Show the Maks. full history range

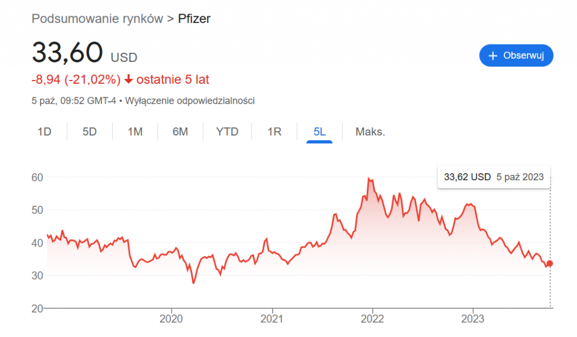370,132
